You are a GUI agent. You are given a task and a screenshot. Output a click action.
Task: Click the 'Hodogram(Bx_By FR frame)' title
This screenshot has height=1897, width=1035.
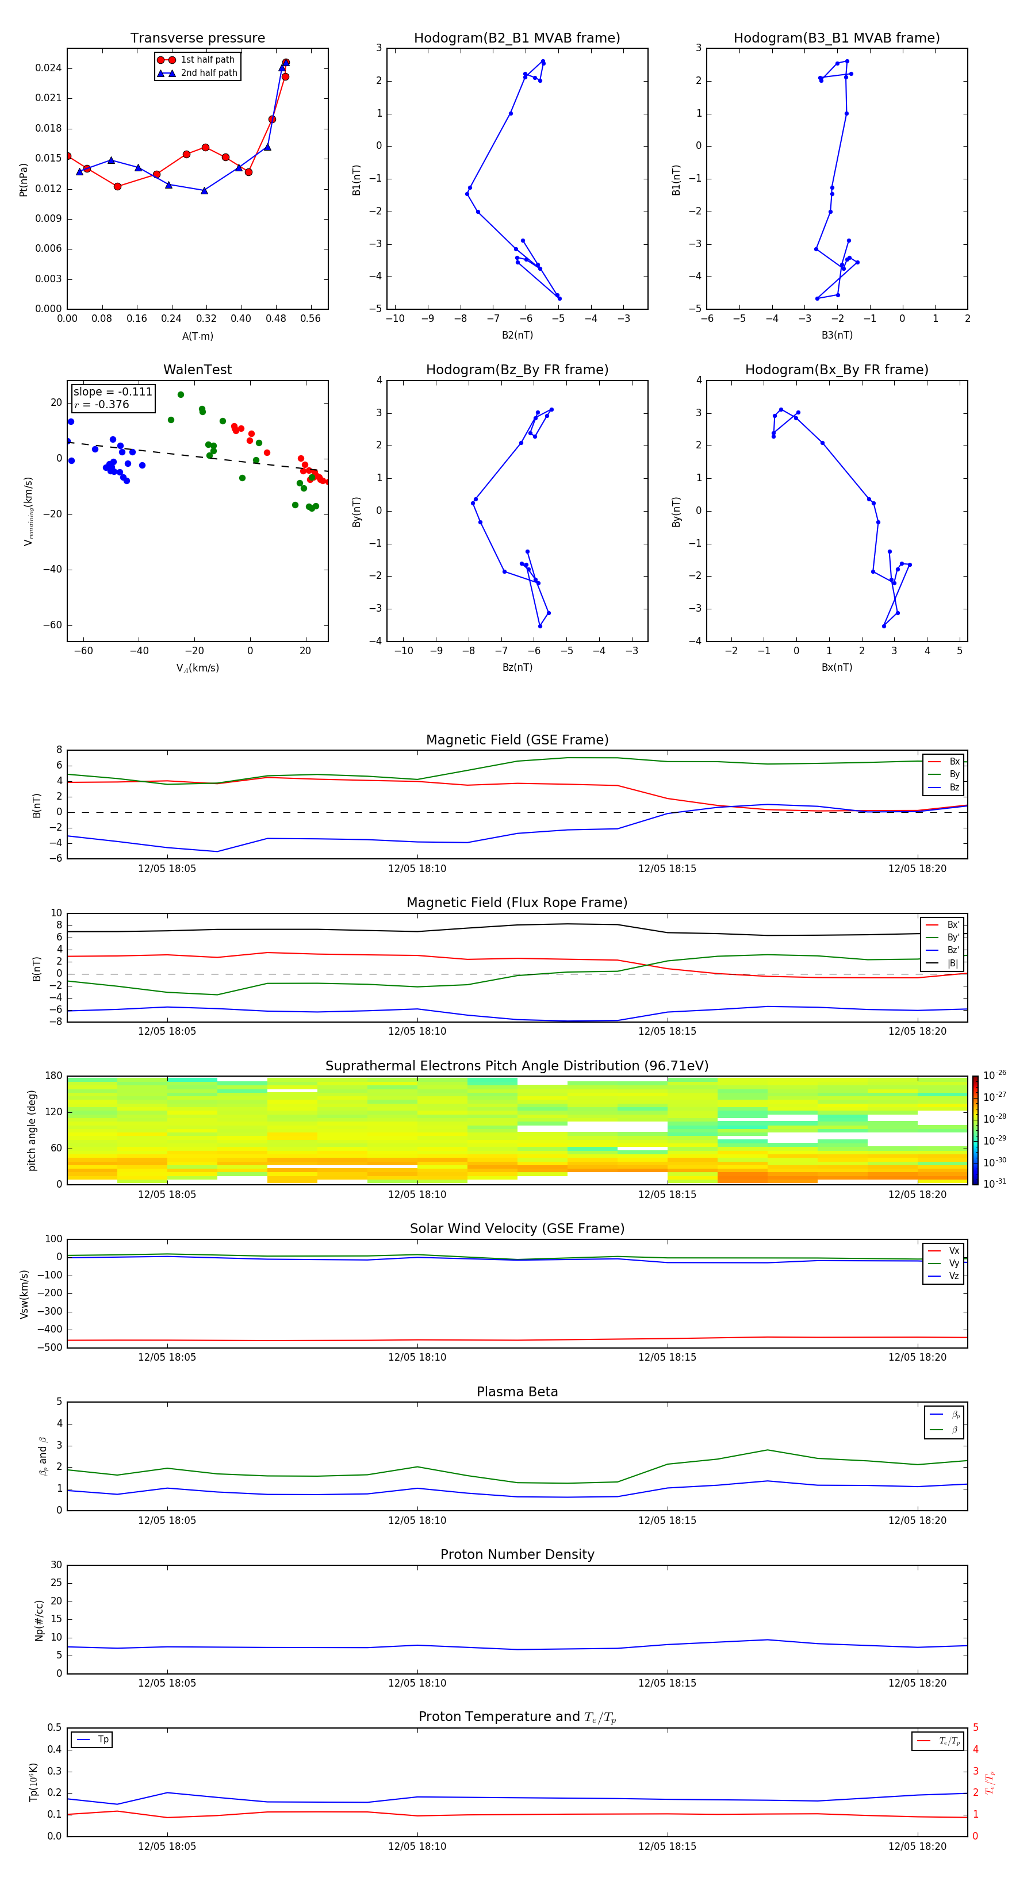click(837, 370)
